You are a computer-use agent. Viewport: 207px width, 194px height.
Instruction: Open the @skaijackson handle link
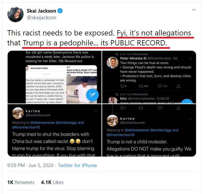[x=42, y=18]
